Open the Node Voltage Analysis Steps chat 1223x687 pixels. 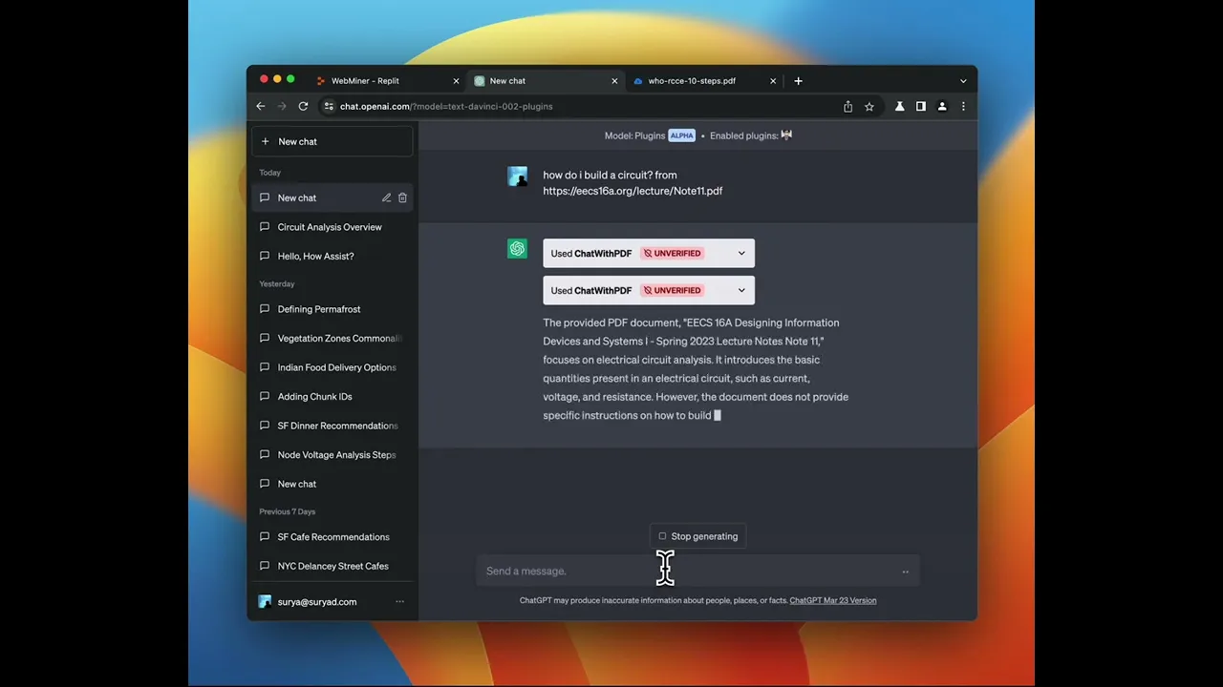(x=333, y=455)
